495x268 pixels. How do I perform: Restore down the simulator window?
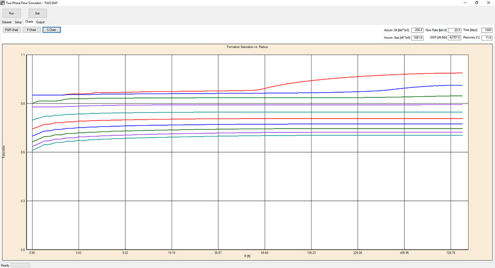pyautogui.click(x=476, y=3)
